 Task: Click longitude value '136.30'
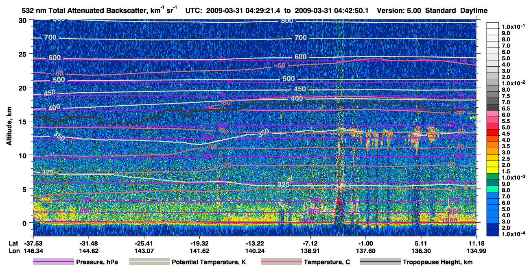coord(421,251)
